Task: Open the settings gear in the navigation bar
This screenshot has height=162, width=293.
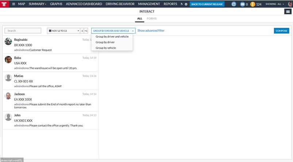Action: tap(186, 4)
